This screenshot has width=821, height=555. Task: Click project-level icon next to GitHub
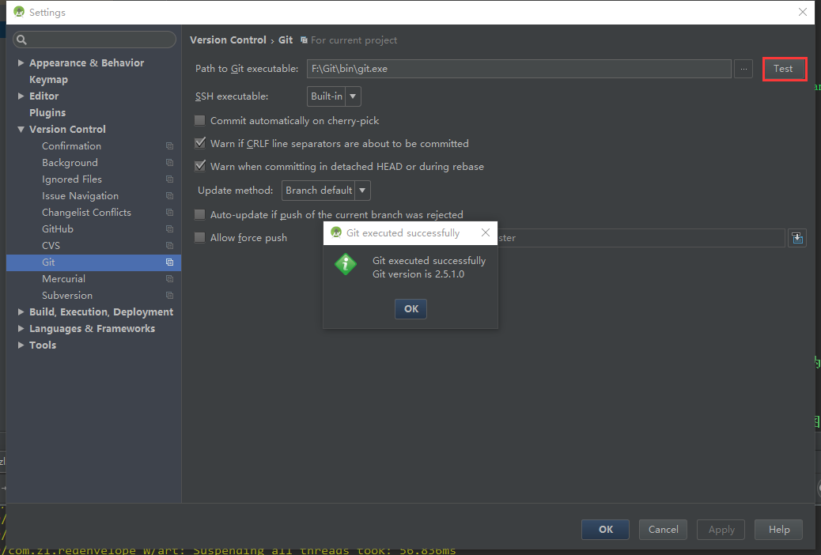point(169,229)
